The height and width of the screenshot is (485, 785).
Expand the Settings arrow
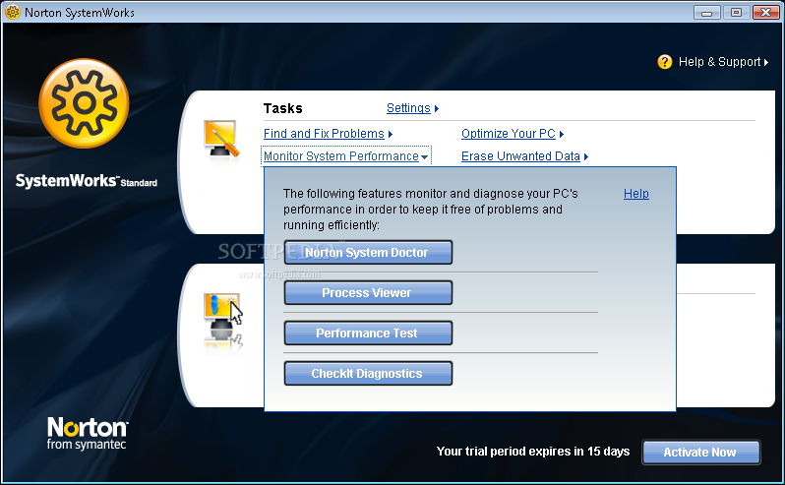pos(437,108)
